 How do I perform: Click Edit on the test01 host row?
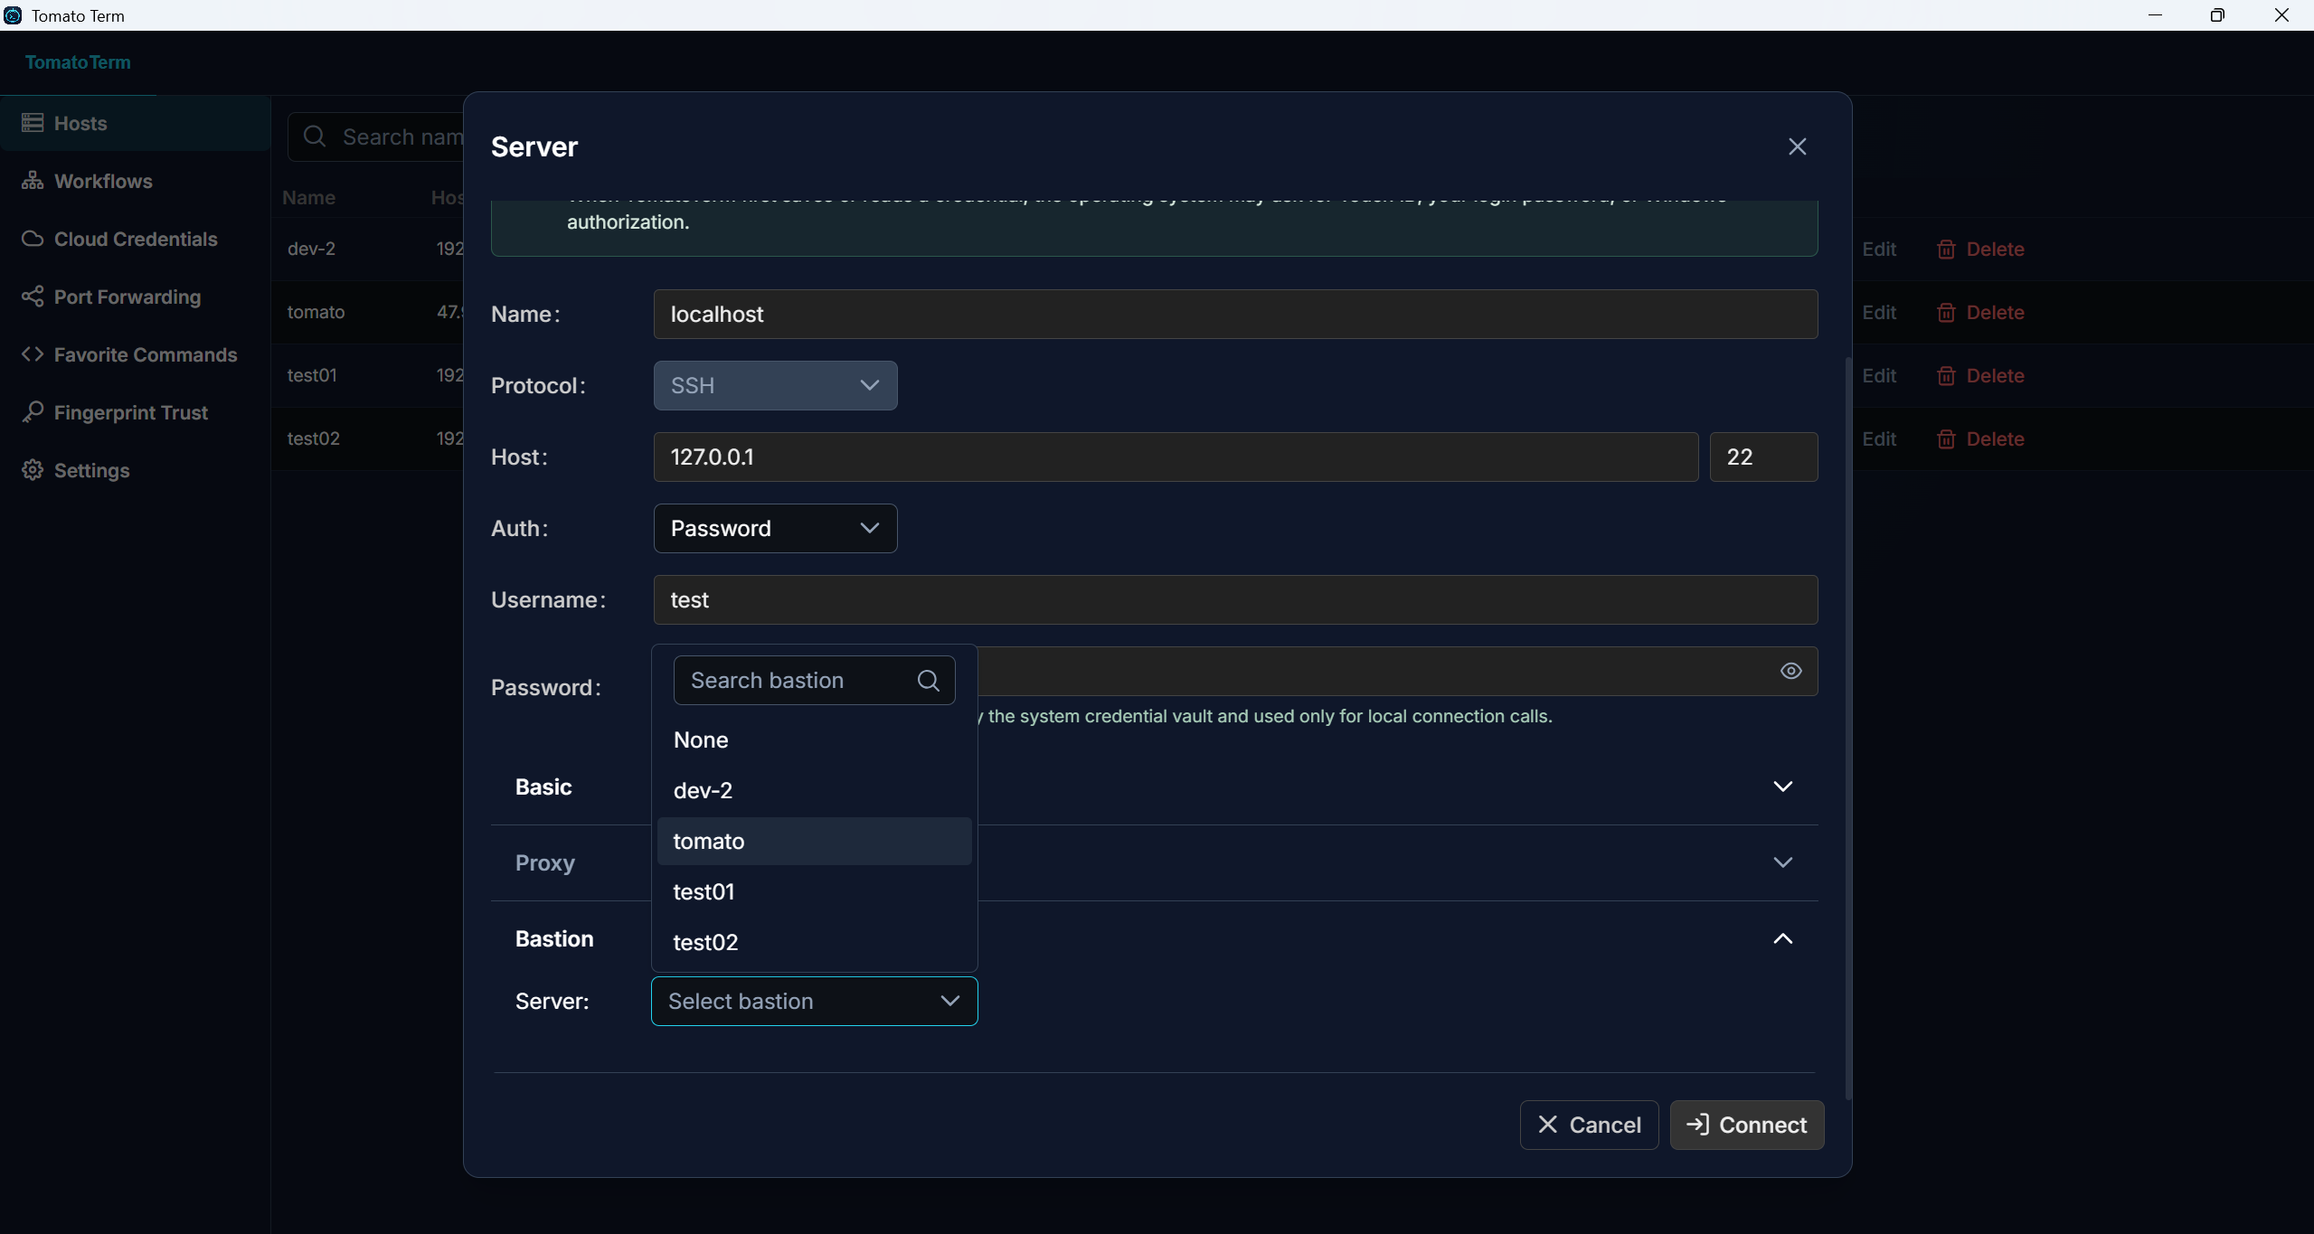1879,375
